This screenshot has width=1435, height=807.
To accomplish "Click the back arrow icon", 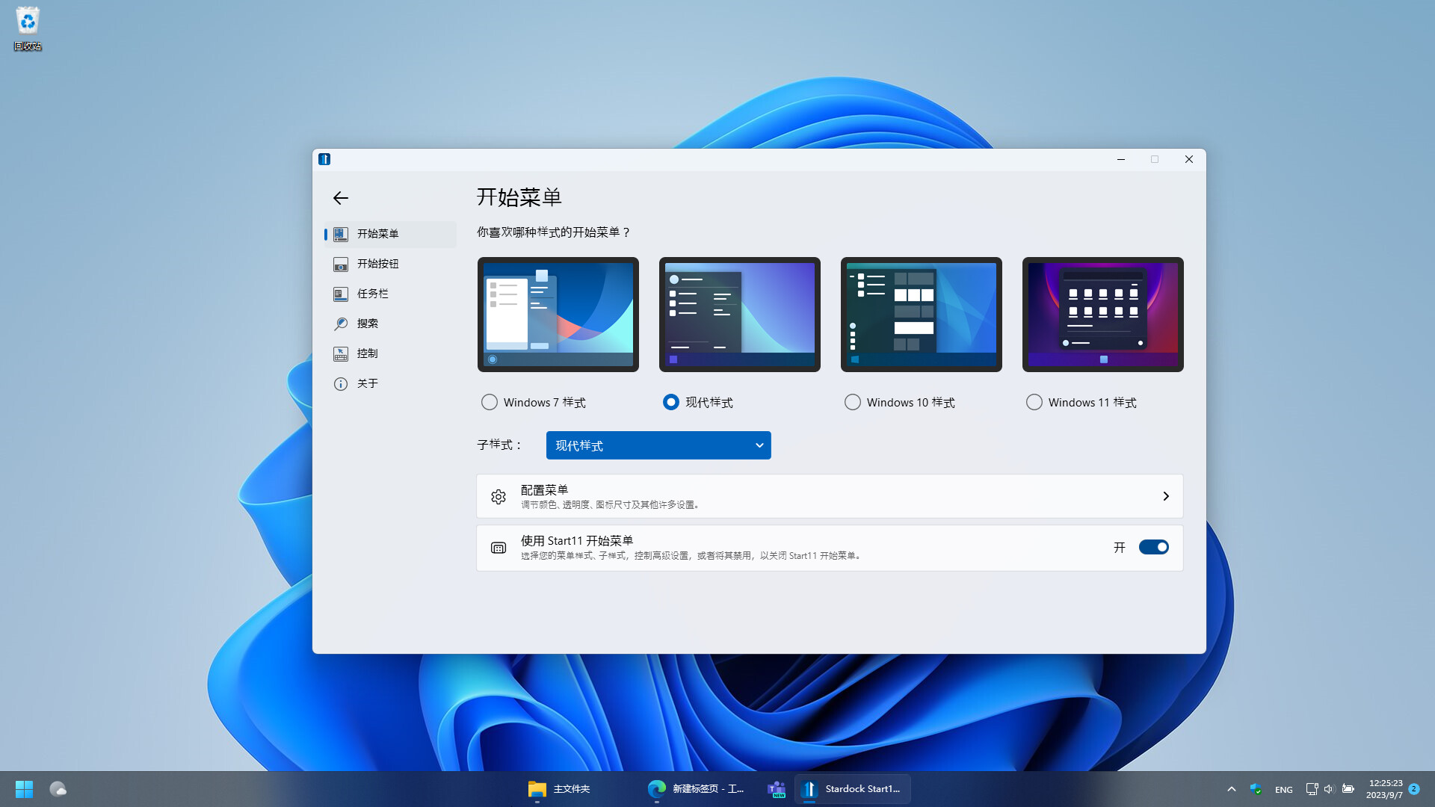I will (341, 198).
